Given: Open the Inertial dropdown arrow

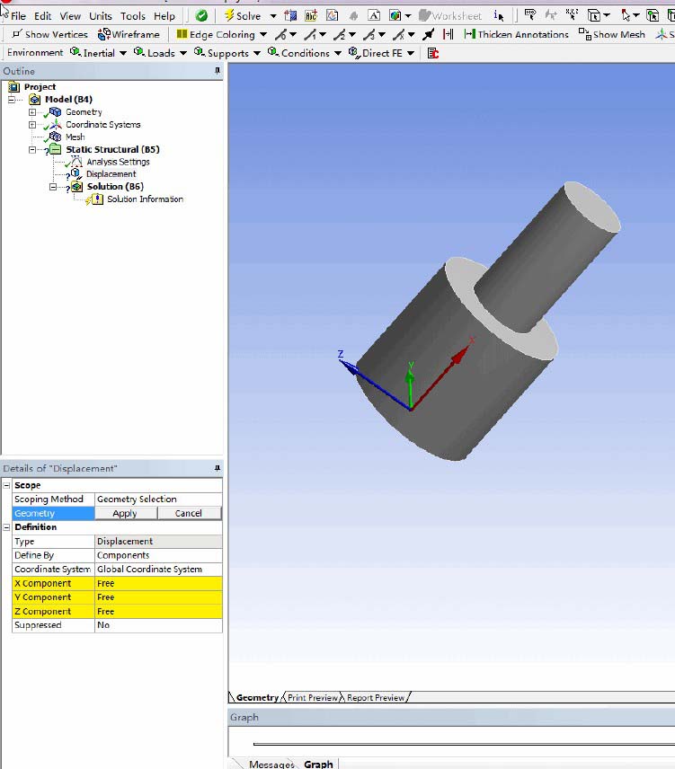Looking at the screenshot, I should 122,53.
